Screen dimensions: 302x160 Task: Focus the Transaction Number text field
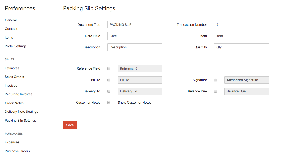coord(241,25)
